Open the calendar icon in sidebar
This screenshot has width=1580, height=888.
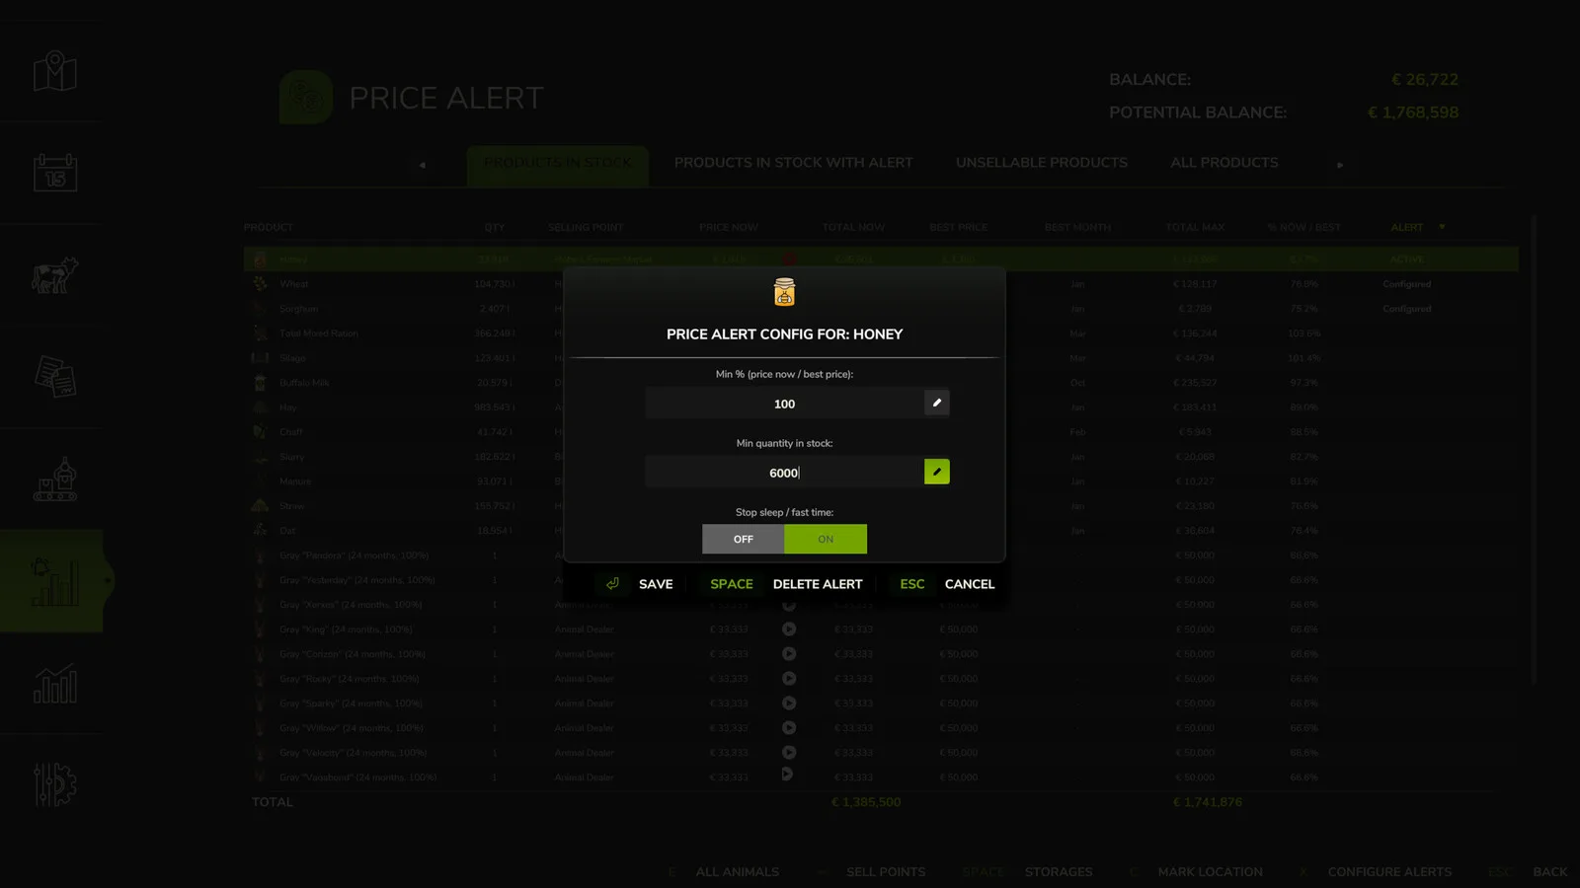point(55,173)
